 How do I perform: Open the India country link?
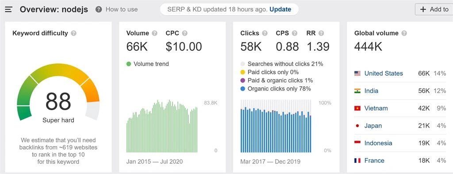coord(371,91)
